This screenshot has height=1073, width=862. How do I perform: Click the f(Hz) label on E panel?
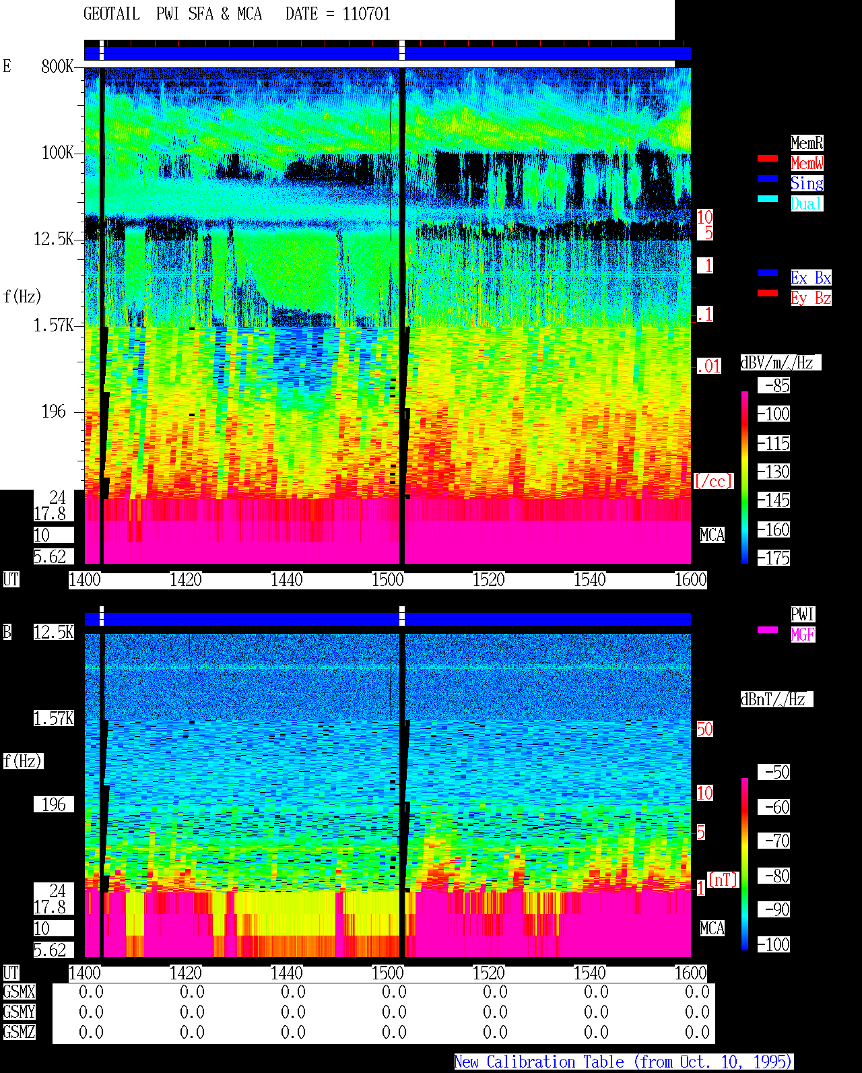(x=22, y=296)
